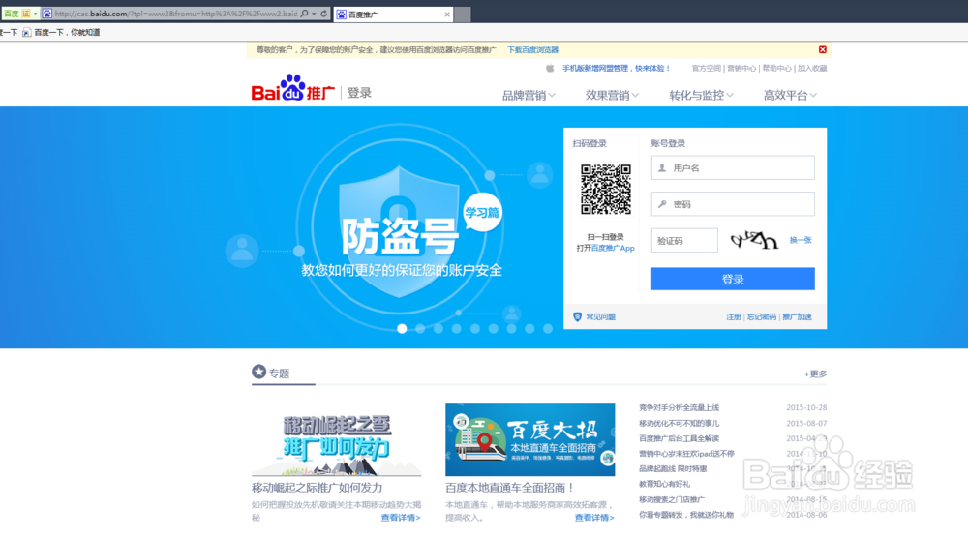
Task: Click the blue 登录 button
Action: tap(733, 279)
